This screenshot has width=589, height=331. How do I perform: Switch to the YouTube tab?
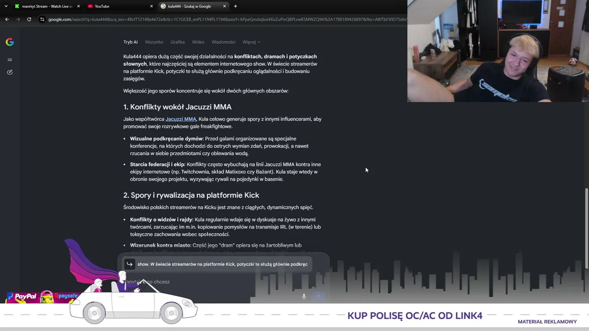tap(120, 6)
